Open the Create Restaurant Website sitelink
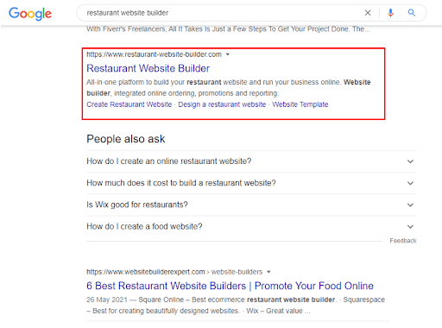 pyautogui.click(x=129, y=104)
